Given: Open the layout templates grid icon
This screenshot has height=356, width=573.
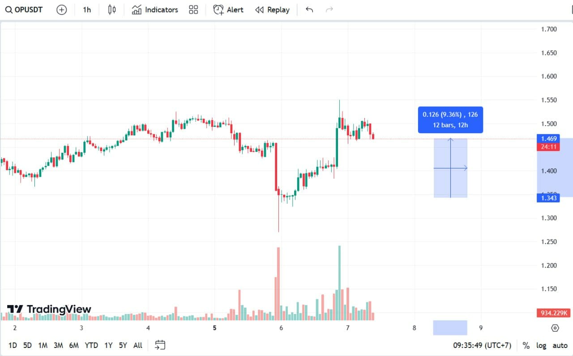Looking at the screenshot, I should pyautogui.click(x=193, y=9).
